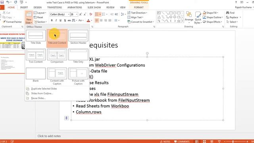
Task: Increase list indent level
Action: coord(116,14)
